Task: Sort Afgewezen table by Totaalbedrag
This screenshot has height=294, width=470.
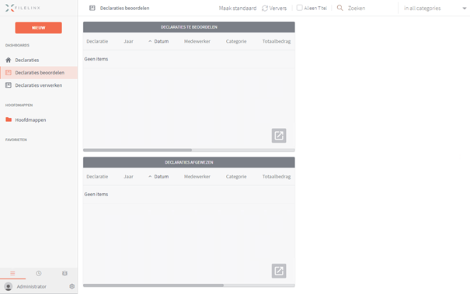Action: [277, 177]
